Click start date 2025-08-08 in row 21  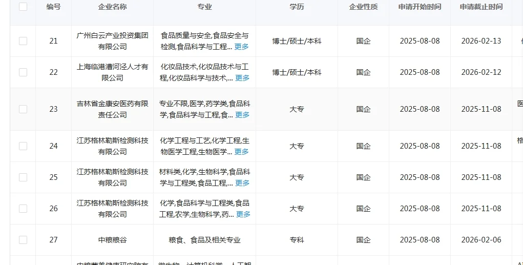coord(420,41)
